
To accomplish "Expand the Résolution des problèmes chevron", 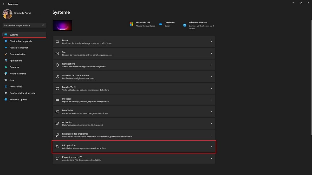I will point(211,135).
